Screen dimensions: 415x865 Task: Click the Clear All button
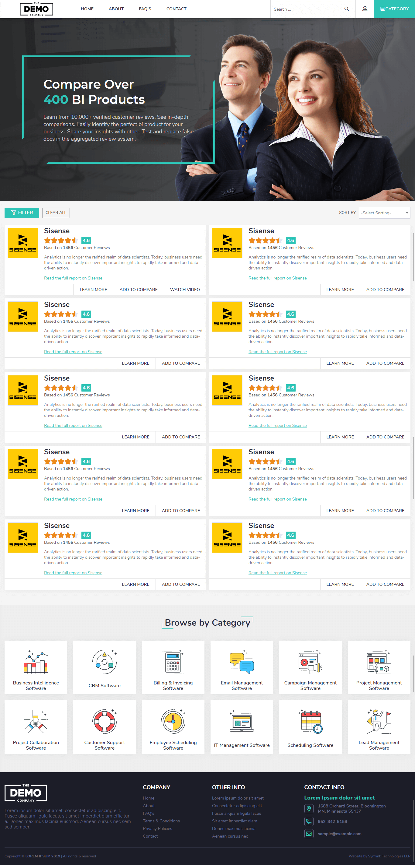[56, 213]
